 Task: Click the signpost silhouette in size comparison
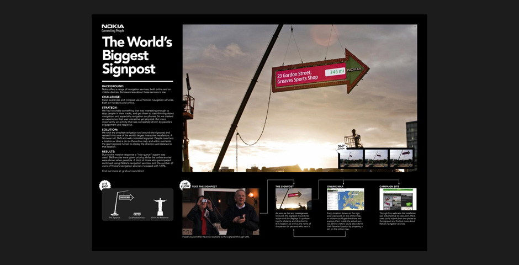(x=122, y=203)
